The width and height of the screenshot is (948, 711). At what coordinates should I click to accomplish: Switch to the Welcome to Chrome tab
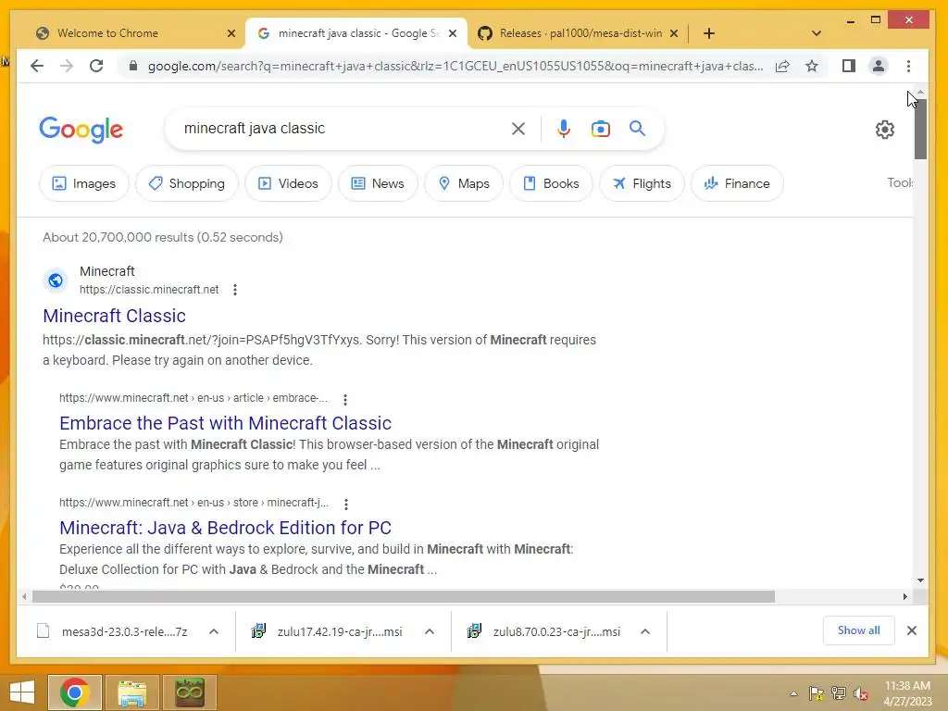[x=131, y=33]
